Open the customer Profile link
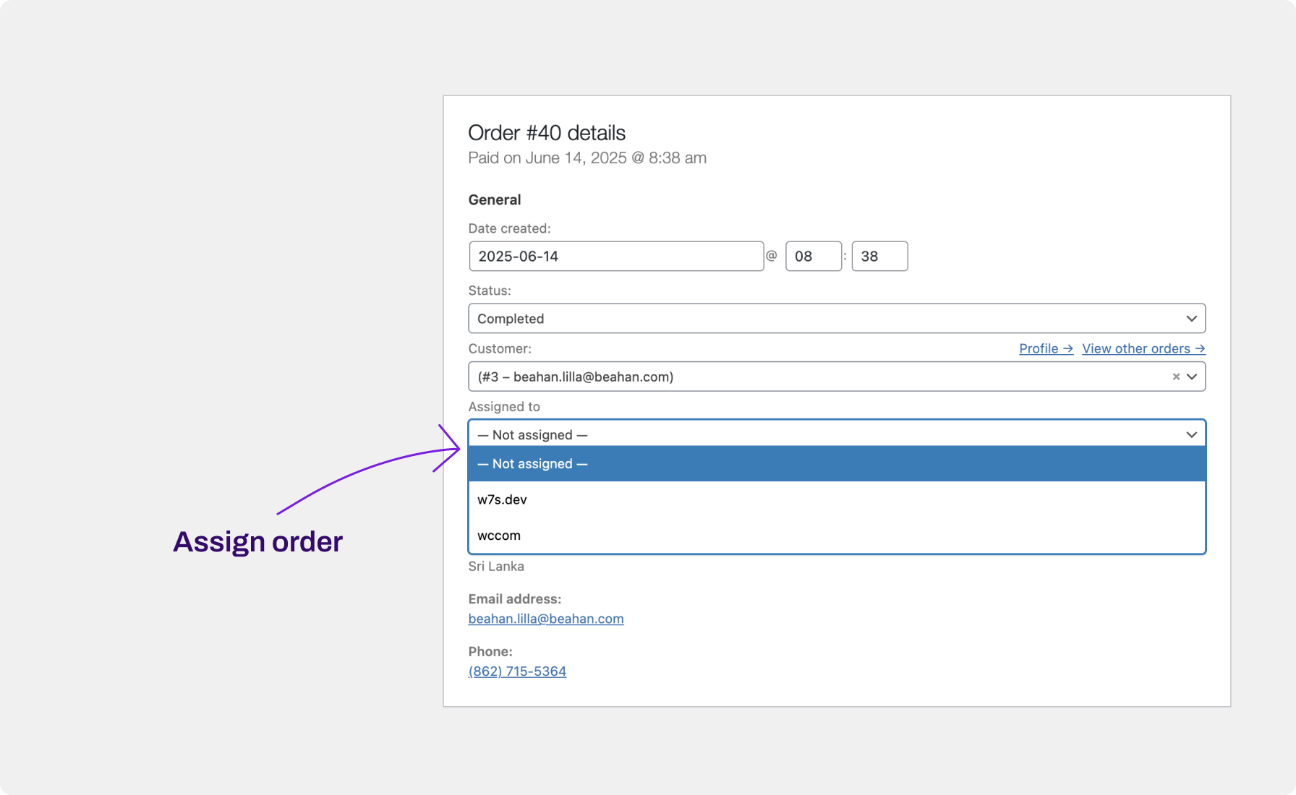 [1039, 348]
